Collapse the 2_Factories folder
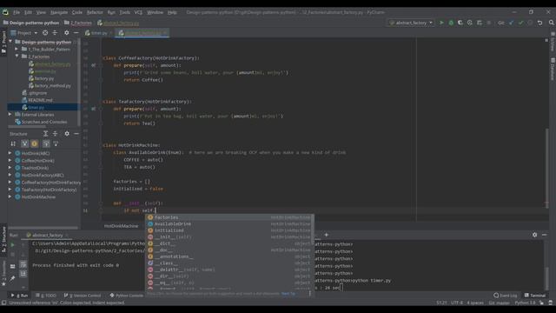This screenshot has height=313, width=556. pos(17,57)
